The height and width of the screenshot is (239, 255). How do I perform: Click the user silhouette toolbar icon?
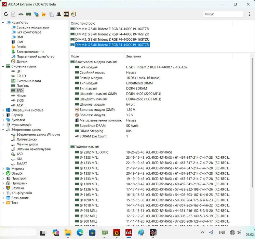pyautogui.click(x=59, y=14)
